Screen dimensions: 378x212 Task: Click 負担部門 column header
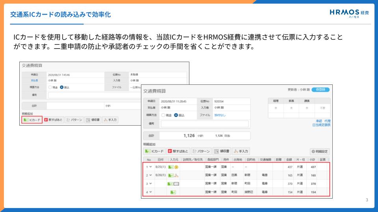213,160
